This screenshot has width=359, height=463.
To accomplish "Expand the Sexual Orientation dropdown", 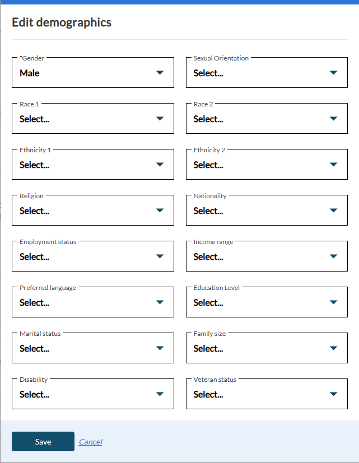I will (x=267, y=73).
